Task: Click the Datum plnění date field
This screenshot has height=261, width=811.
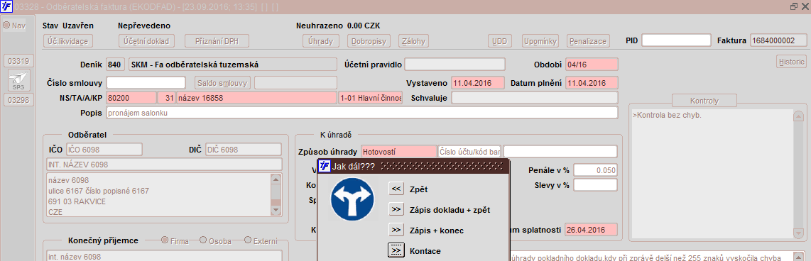Action: click(x=592, y=83)
